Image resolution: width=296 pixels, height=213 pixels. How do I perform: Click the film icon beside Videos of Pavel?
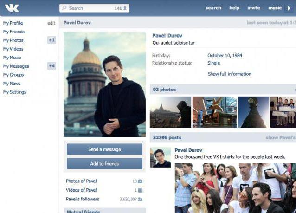pyautogui.click(x=140, y=190)
